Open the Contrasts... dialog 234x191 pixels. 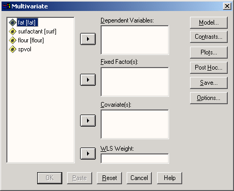tap(209, 37)
